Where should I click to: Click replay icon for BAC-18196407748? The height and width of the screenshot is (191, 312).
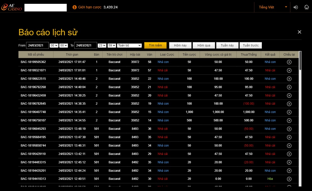tap(289, 112)
